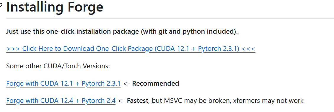Open Forge with CUDA 12.1 + Pytorch 2.3.1 link
The width and height of the screenshot is (334, 112).
coord(63,83)
